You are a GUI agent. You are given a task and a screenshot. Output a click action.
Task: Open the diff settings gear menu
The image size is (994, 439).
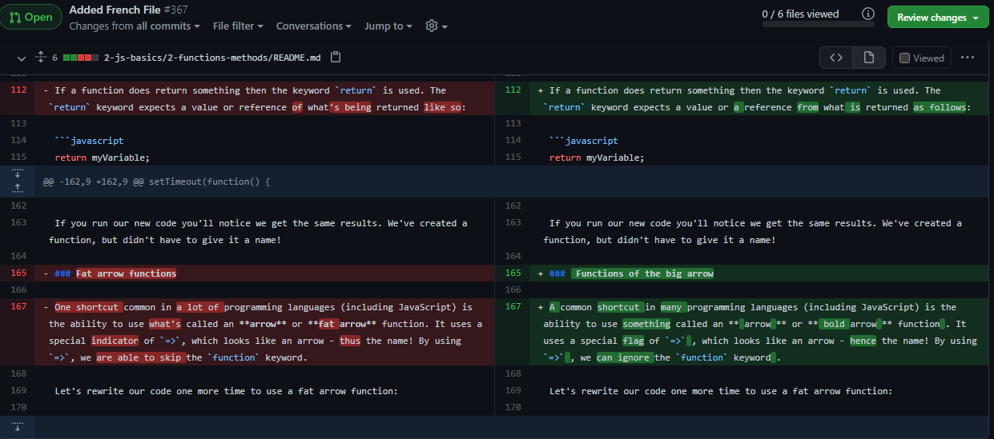(x=436, y=26)
